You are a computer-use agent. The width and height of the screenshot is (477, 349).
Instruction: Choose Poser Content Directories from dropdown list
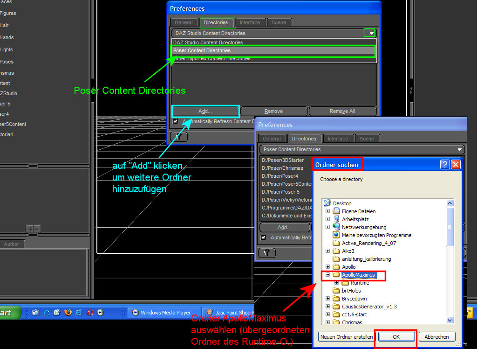tap(273, 50)
